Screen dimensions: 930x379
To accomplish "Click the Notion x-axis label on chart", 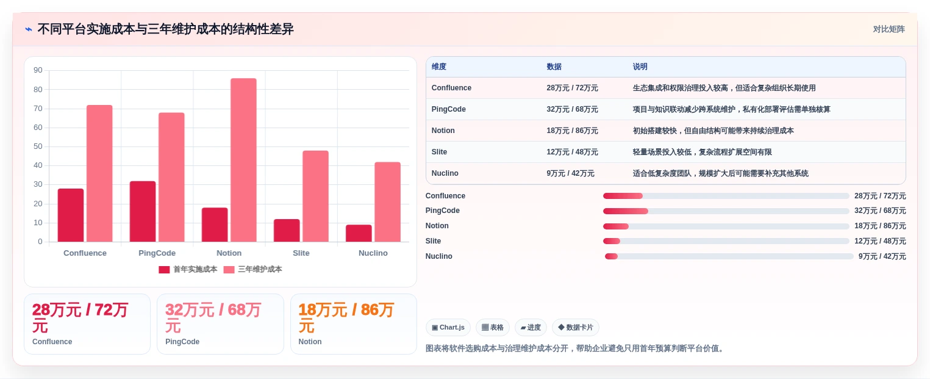I will point(229,253).
